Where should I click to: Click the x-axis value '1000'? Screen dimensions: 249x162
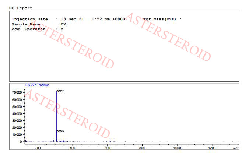tap(177, 148)
